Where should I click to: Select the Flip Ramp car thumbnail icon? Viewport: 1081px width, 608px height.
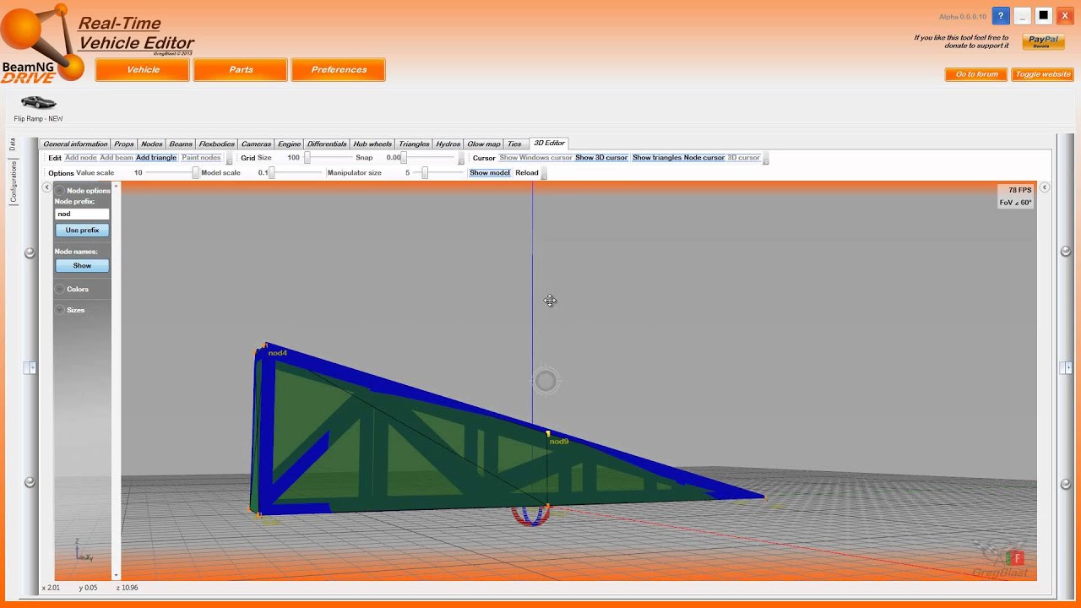click(38, 102)
